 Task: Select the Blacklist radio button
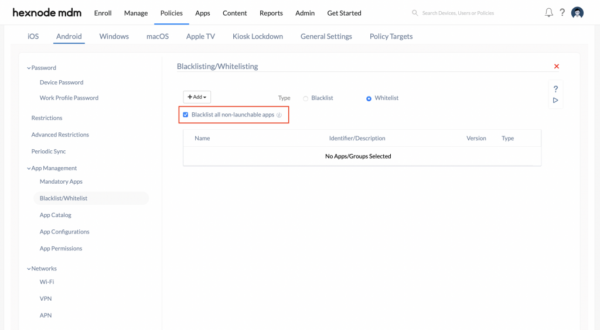(305, 98)
